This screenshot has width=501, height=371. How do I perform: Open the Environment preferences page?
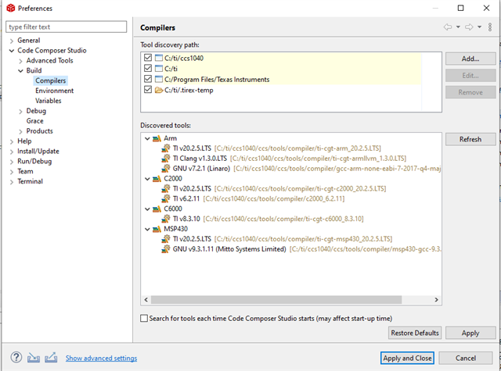(x=54, y=91)
